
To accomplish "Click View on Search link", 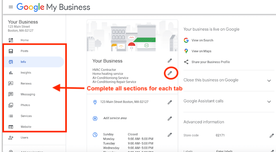I will tap(202, 40).
